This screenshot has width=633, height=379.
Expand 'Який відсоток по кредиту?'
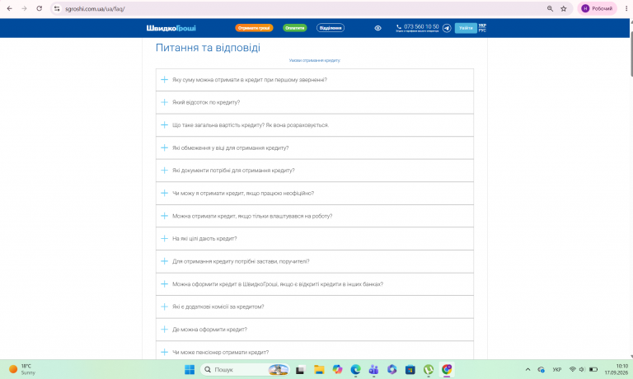[315, 102]
